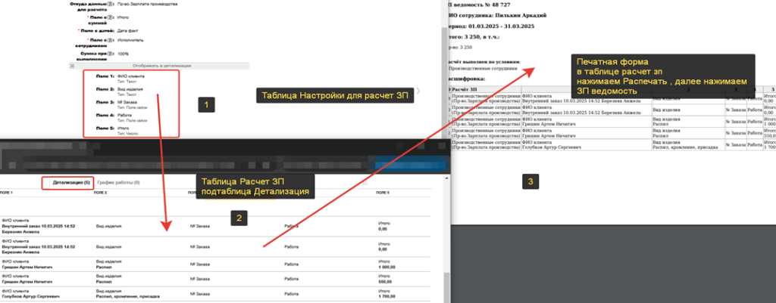This screenshot has height=303, width=776.
Task: Click help icon next to Откуда данные для расчёта
Action: click(x=111, y=3)
